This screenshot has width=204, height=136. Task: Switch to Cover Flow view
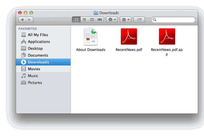tap(100, 20)
